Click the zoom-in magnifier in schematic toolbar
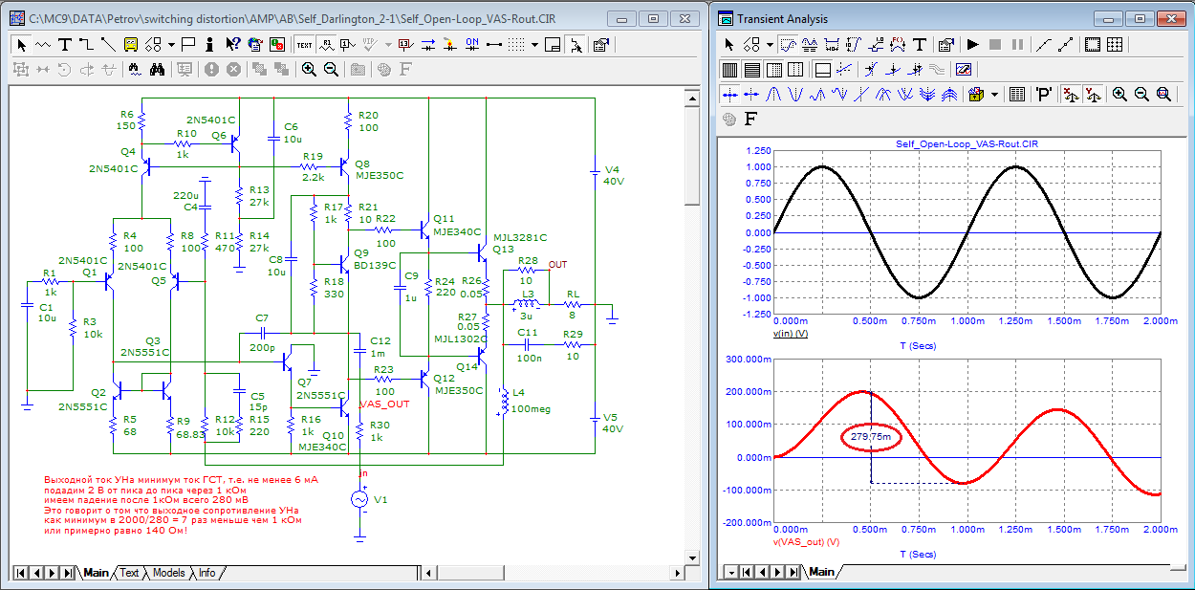 (309, 69)
